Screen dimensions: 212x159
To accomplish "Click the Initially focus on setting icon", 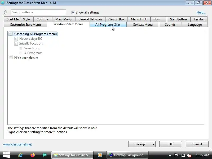I will (16, 43).
